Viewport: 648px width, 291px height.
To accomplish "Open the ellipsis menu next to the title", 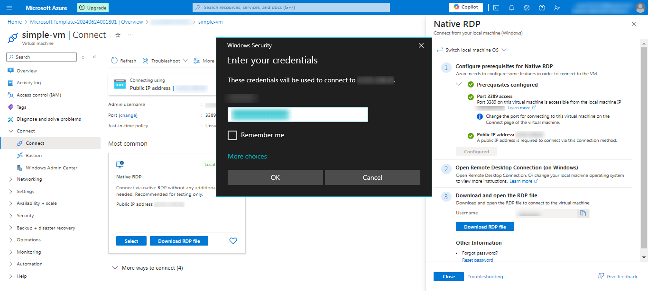I will [x=130, y=35].
